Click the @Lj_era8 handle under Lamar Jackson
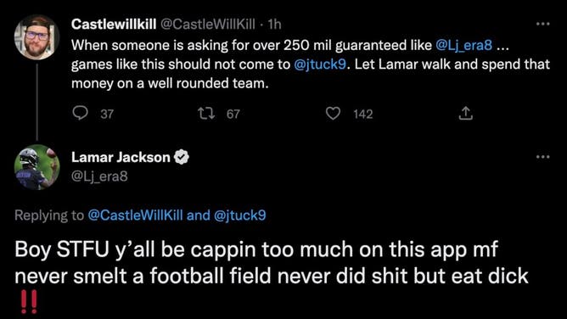Image resolution: width=567 pixels, height=319 pixels. [x=99, y=176]
